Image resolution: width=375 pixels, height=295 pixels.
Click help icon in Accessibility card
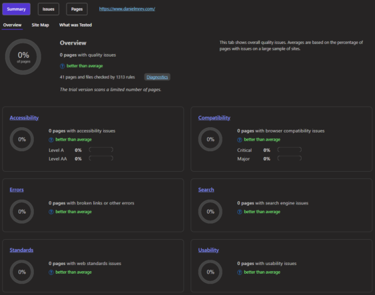51,140
